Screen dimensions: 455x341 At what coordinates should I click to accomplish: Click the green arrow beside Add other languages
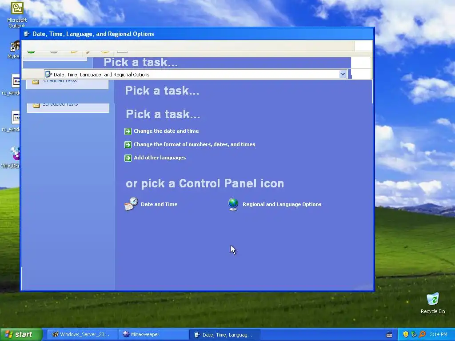point(128,158)
